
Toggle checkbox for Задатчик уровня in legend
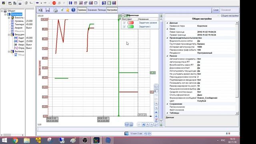coord(124,23)
